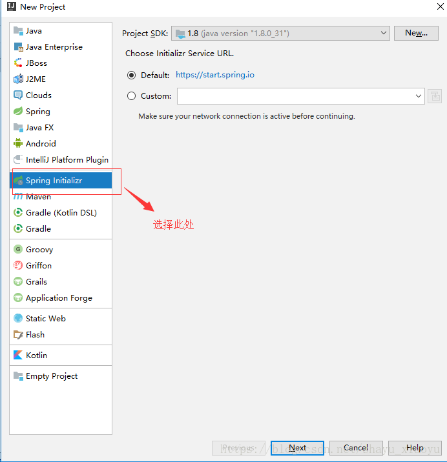
Task: Select IntelliJ Platform Plugin label
Action: (67, 160)
